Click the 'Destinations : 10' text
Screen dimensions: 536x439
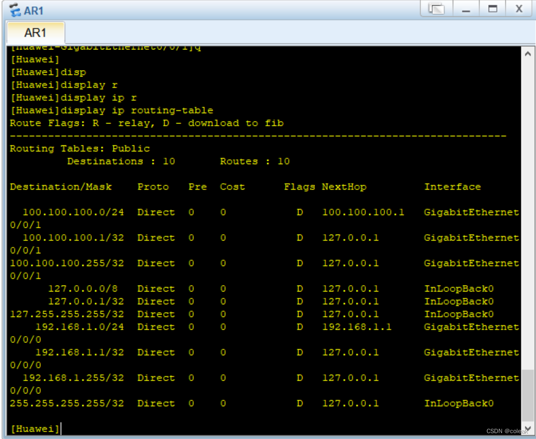point(121,161)
